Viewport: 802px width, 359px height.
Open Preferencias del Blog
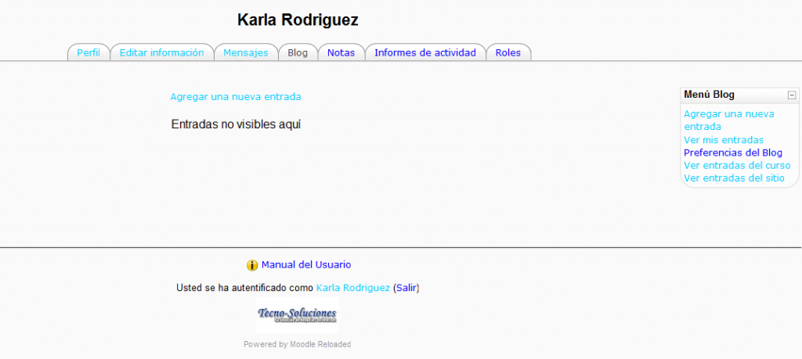[x=732, y=153]
